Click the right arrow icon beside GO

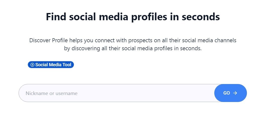click(x=235, y=93)
